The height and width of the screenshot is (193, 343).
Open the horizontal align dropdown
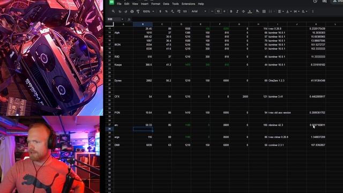click(281, 11)
